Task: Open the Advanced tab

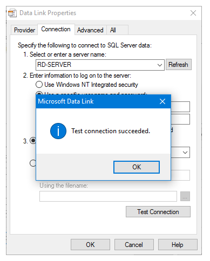Action: pos(90,30)
